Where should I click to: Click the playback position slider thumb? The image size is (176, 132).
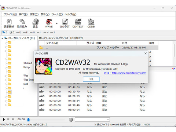coord(29,120)
